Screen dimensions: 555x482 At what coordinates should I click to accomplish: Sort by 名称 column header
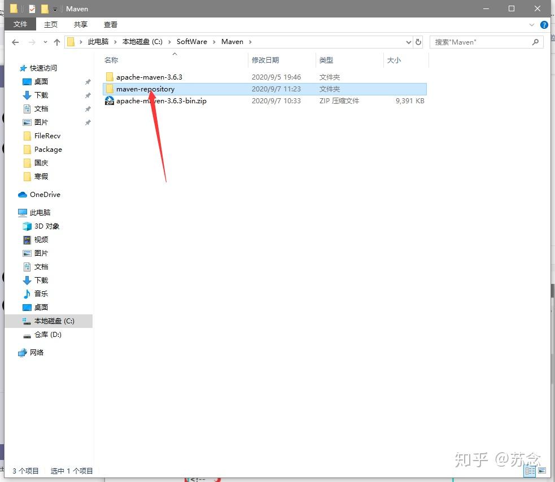[x=111, y=60]
